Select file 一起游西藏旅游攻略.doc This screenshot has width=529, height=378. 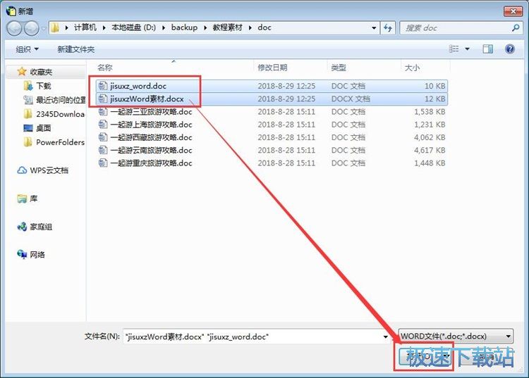(272, 137)
